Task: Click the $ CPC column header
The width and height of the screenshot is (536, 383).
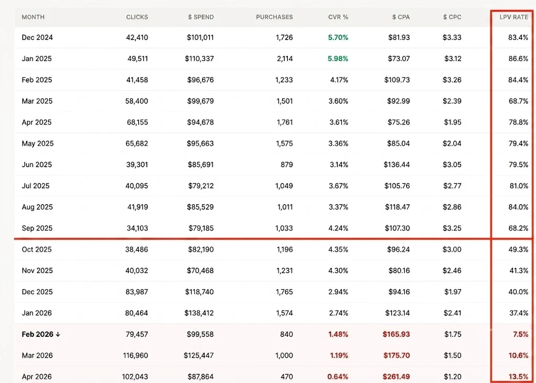Action: pyautogui.click(x=452, y=17)
